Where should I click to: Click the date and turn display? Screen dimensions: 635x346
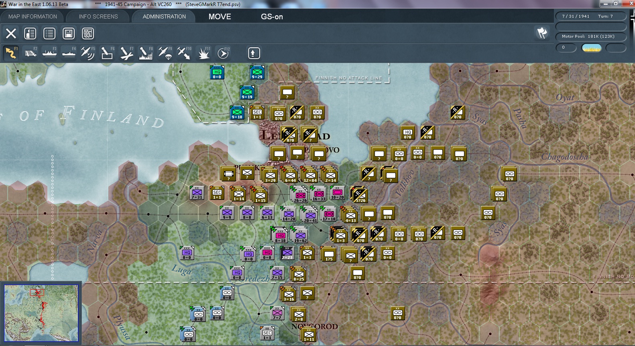591,16
